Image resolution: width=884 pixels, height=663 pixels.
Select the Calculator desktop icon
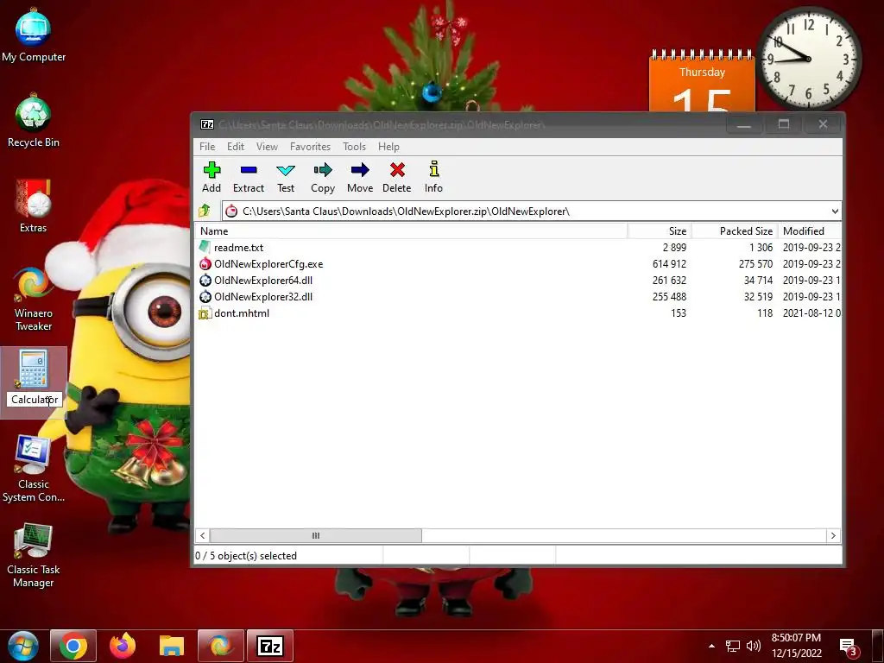pyautogui.click(x=34, y=369)
